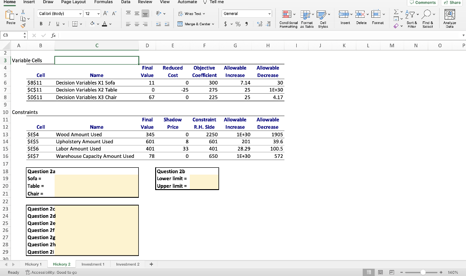Viewport: 466px width, 276px height.
Task: Open the Hickory 1 sheet
Action: pyautogui.click(x=33, y=264)
